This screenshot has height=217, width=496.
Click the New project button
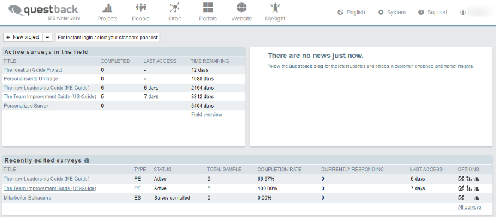point(23,37)
